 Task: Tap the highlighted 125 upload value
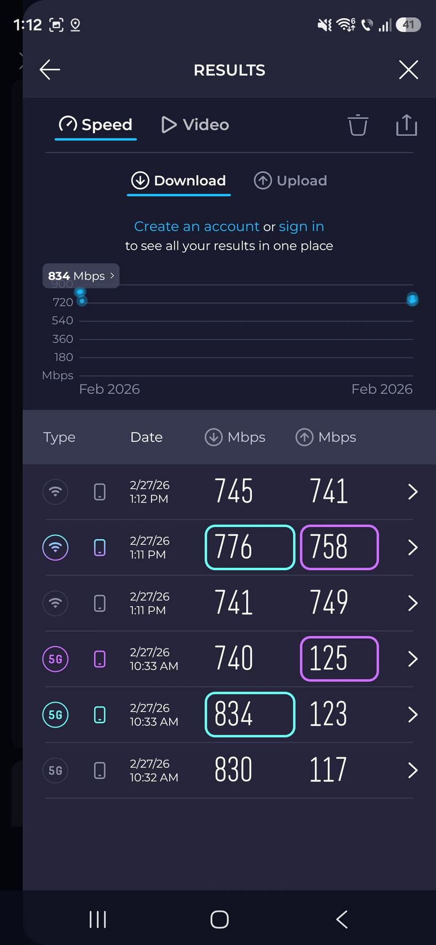tap(339, 659)
